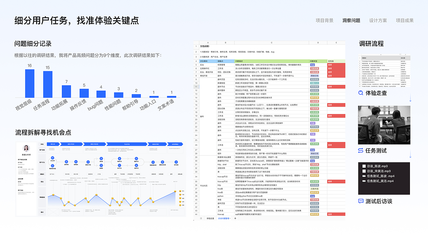Switch to the 体验走查 sheet tab
Screen dimensions: 428x240
(x=210, y=218)
